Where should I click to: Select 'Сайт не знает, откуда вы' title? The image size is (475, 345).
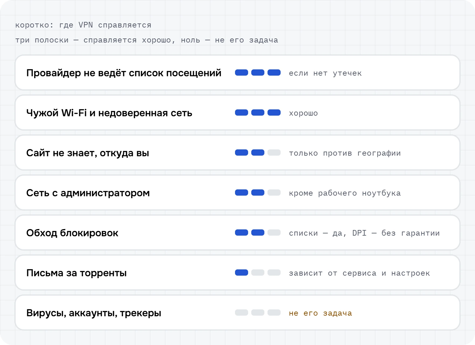point(88,153)
